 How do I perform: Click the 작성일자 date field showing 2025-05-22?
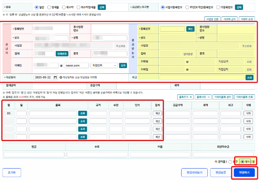click(46, 77)
